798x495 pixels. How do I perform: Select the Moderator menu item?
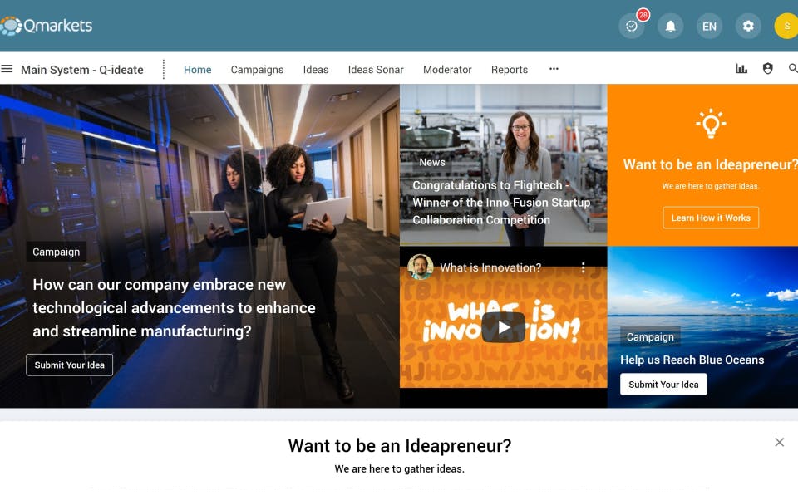[447, 70]
